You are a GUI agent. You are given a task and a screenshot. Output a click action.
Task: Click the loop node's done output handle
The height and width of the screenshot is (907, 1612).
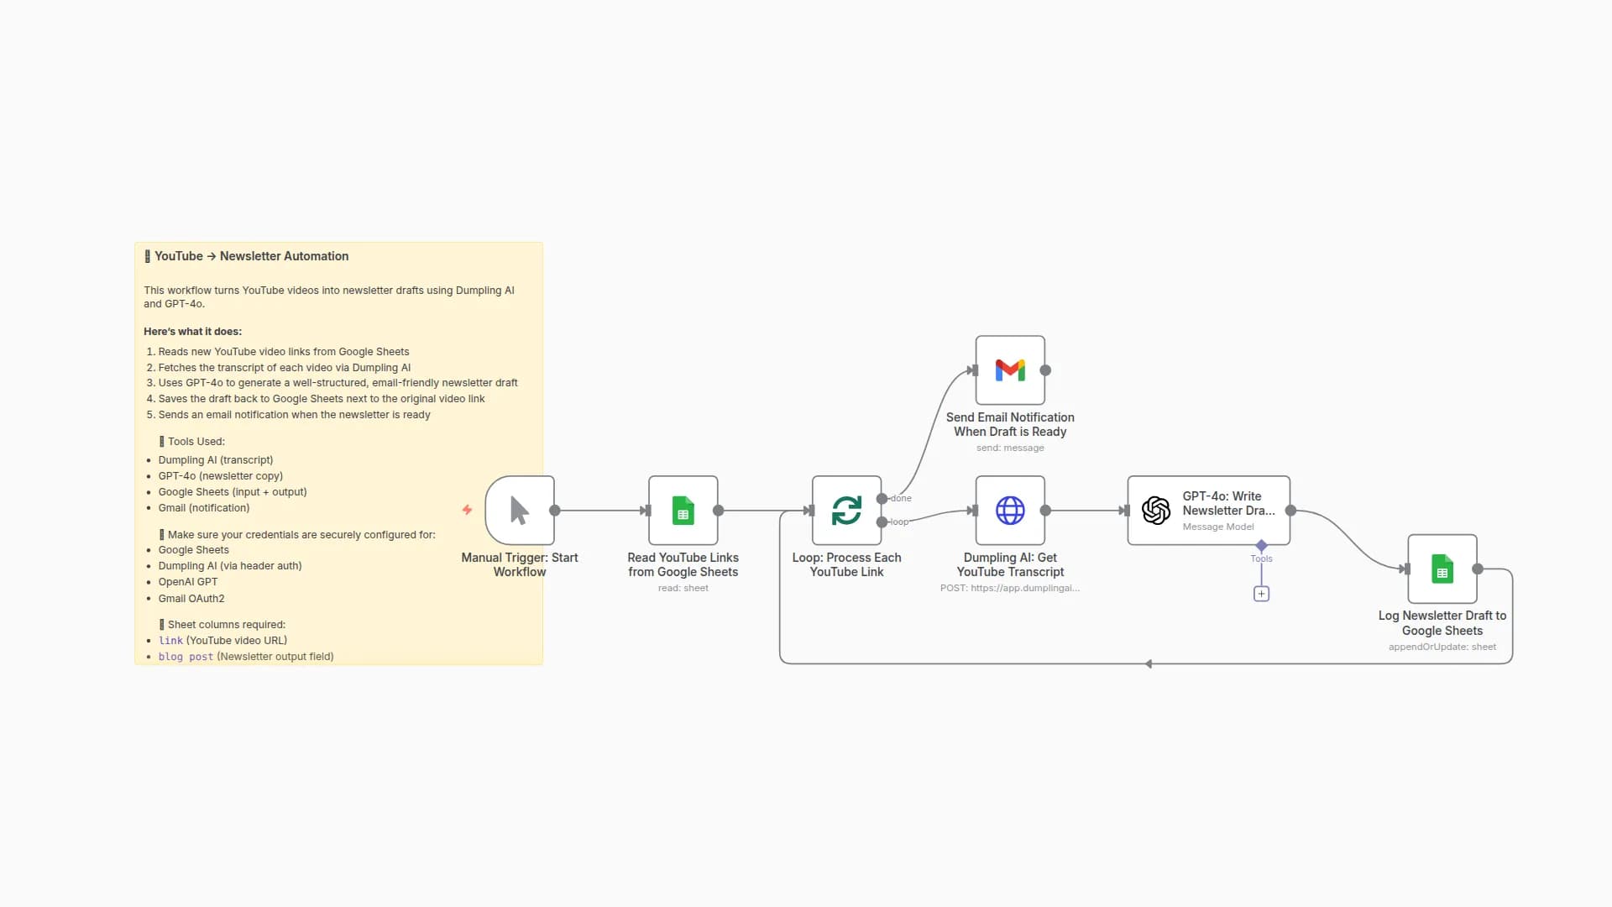coord(882,499)
